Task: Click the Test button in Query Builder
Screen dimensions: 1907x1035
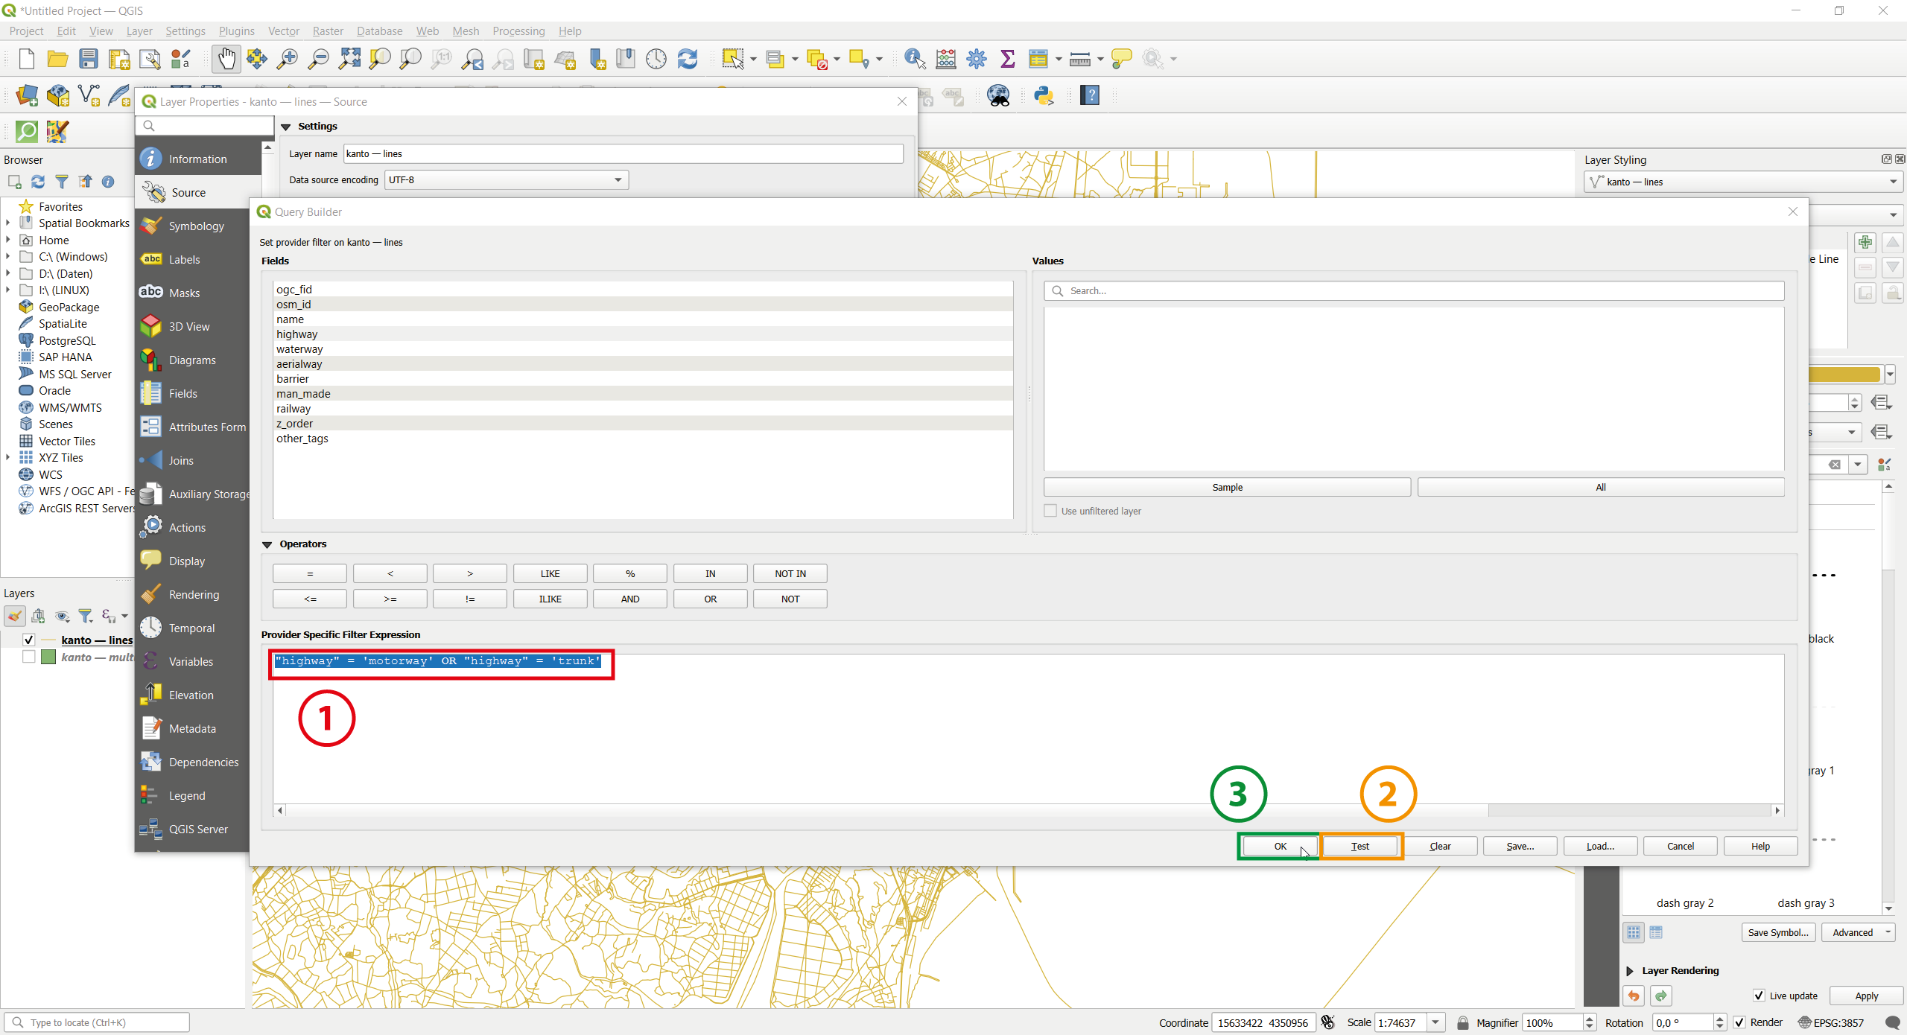Action: coord(1360,846)
